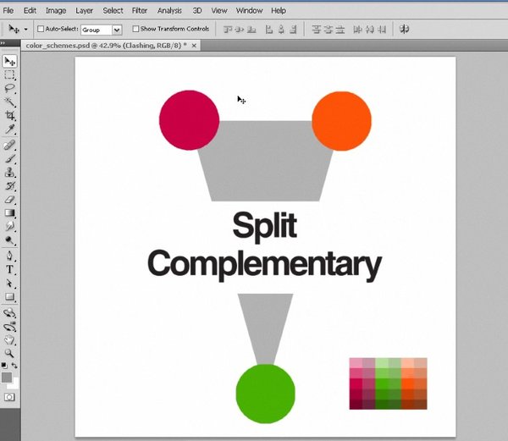Select the Move tool in the toolbox

coord(9,61)
